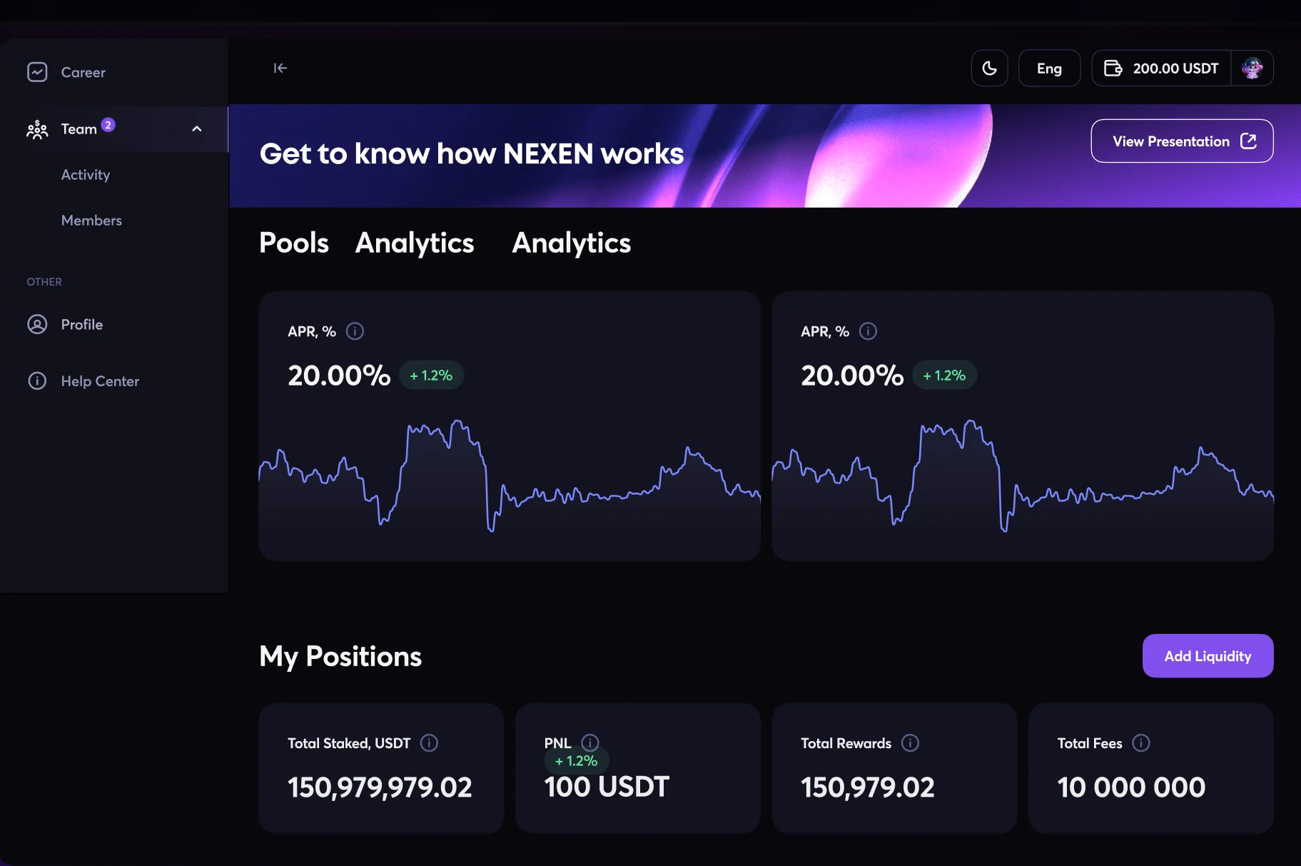Click the left APR line chart
This screenshot has height=866, width=1301.
click(x=510, y=477)
